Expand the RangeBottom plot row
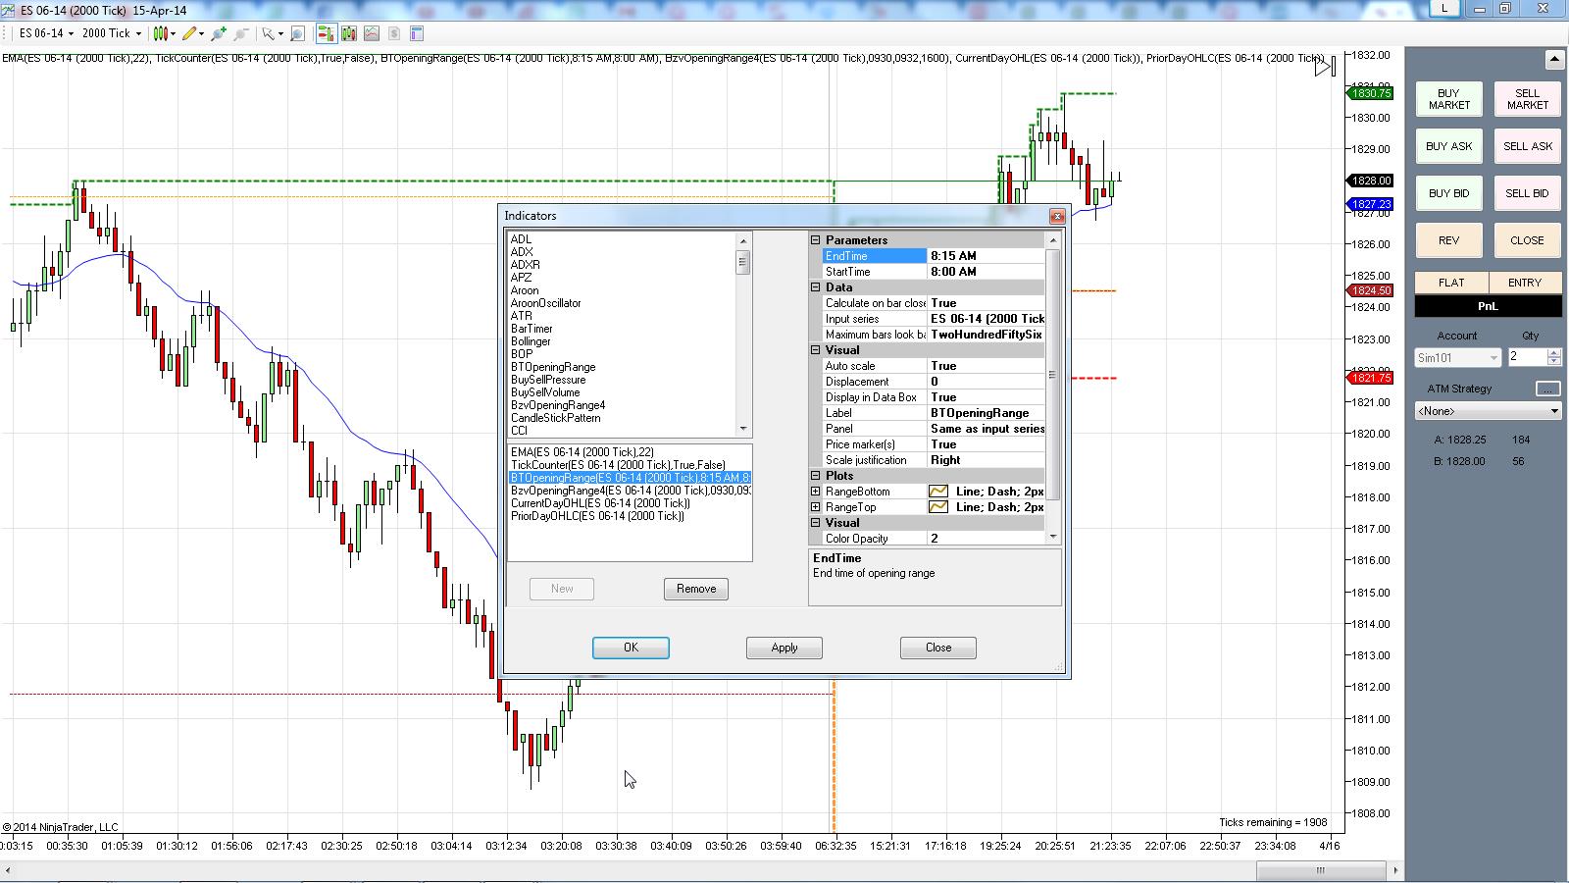The width and height of the screenshot is (1569, 883). 815,492
